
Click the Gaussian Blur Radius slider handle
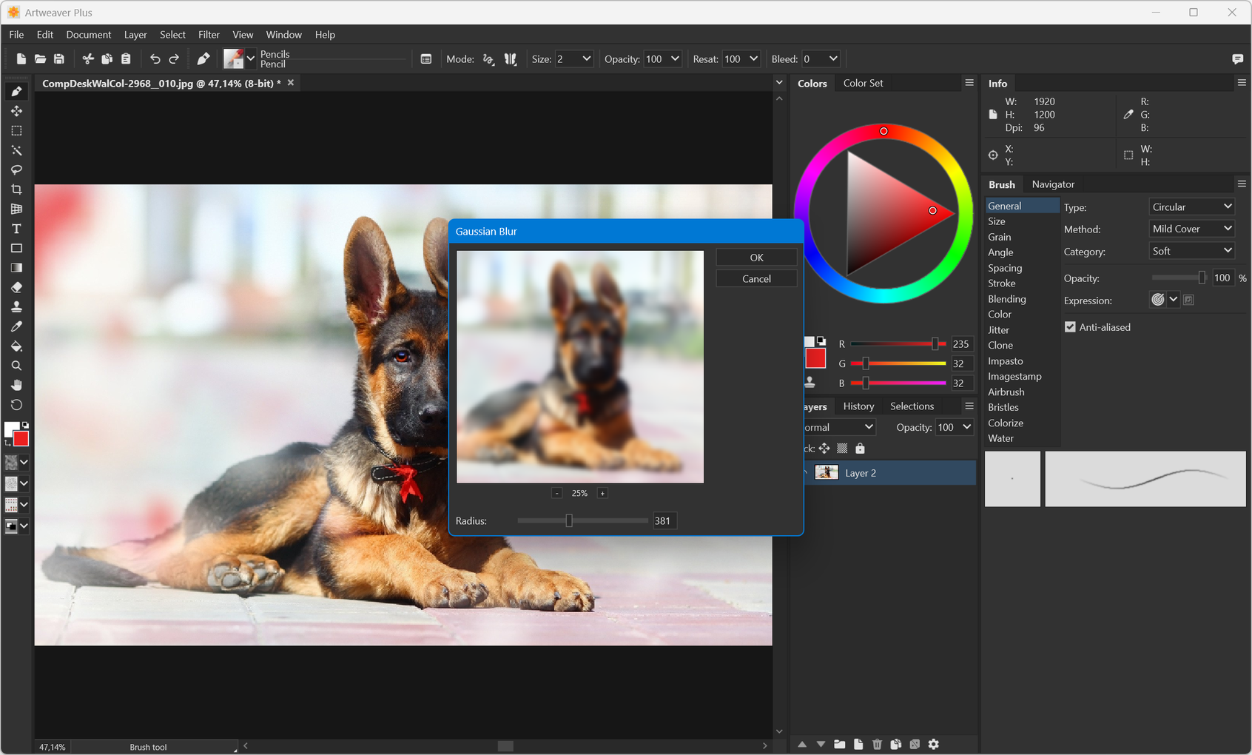click(569, 521)
